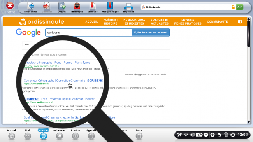Click scrollbar down arrow of page
This screenshot has height=142, width=253.
[x=249, y=122]
